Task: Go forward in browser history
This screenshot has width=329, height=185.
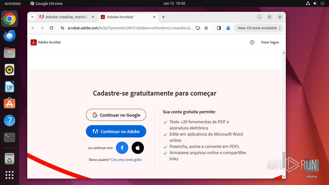Action: [x=42, y=28]
